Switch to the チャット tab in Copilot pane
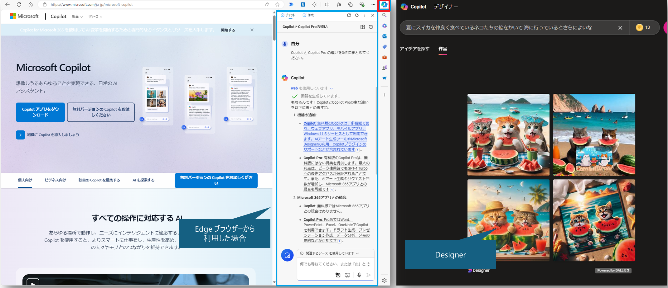Screen dimensions: 668x288 tap(288, 15)
